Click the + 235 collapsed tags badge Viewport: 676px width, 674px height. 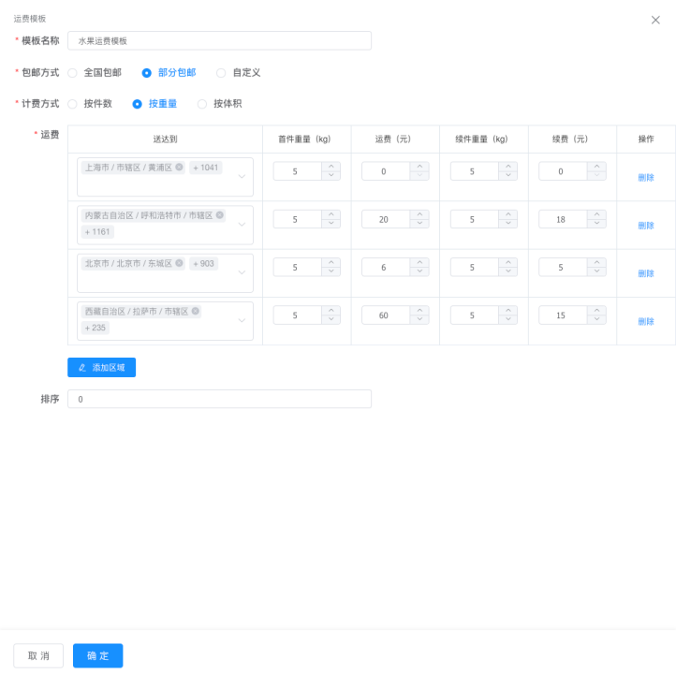[96, 328]
